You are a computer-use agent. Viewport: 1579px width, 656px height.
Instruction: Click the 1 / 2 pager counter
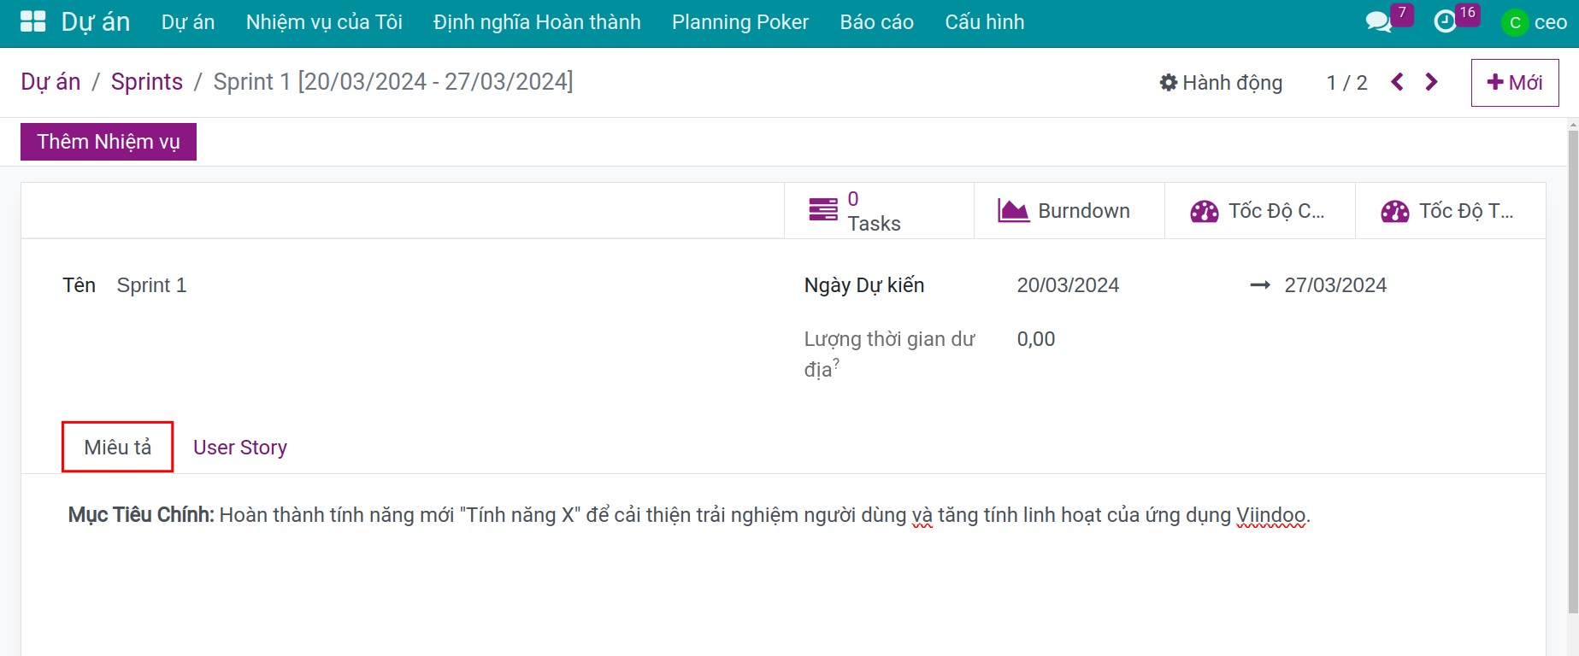coord(1347,83)
